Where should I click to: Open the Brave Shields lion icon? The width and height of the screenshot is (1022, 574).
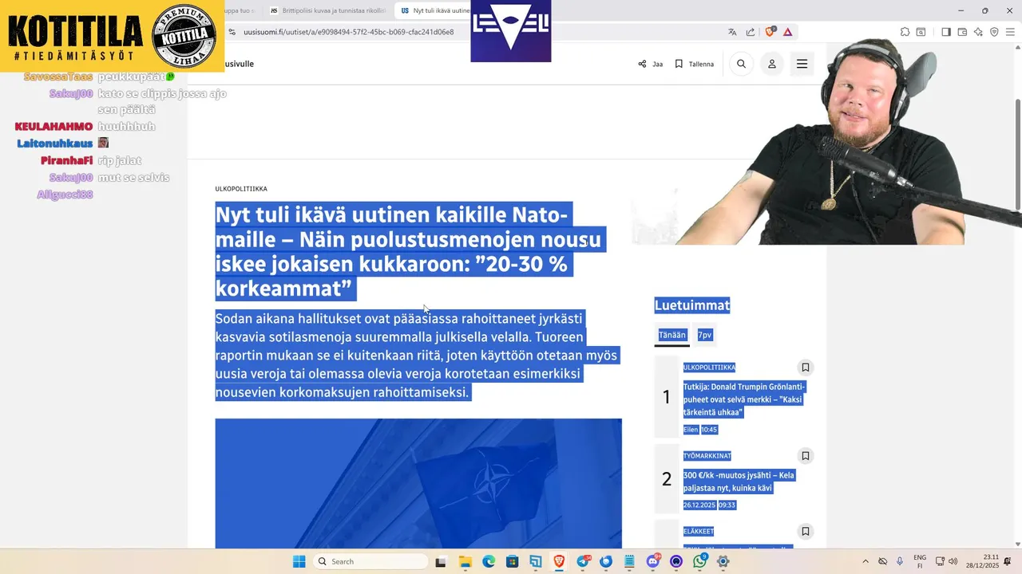tap(770, 32)
